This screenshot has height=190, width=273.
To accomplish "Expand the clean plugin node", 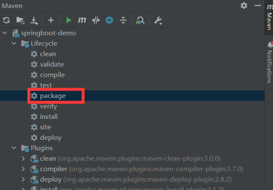I will coord(23,159).
